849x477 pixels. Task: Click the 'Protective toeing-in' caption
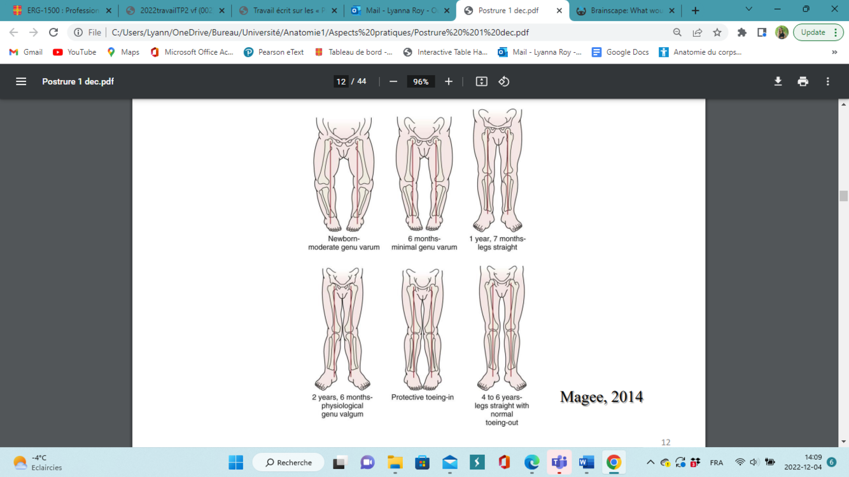tap(423, 397)
